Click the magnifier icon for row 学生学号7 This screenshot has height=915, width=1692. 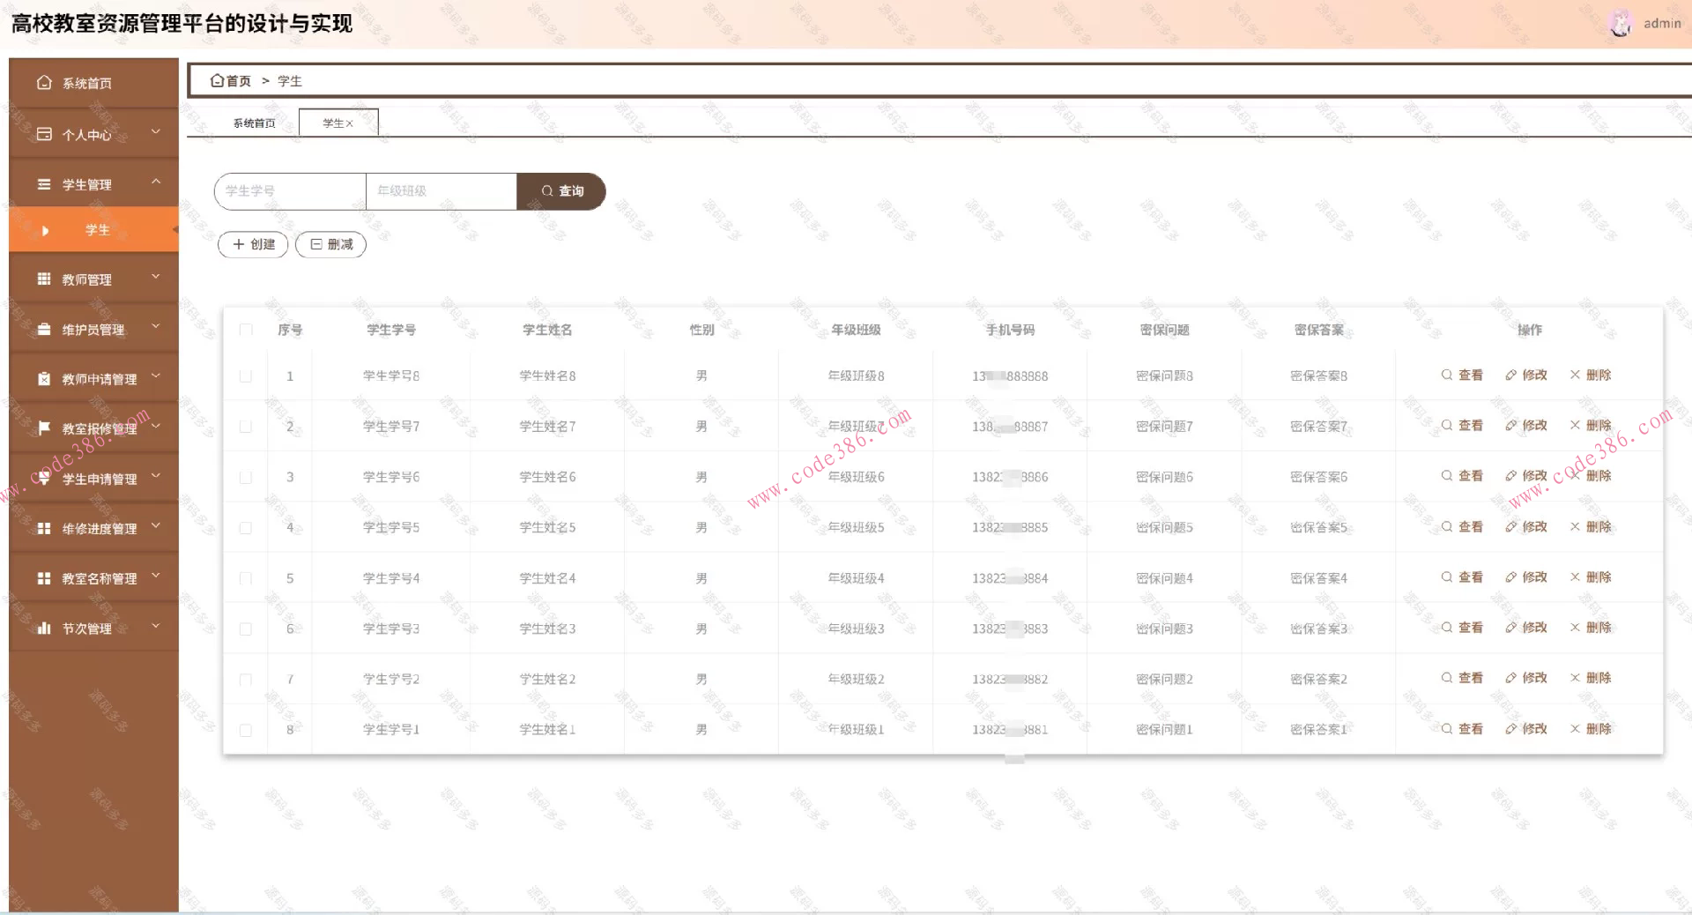[x=1447, y=425]
